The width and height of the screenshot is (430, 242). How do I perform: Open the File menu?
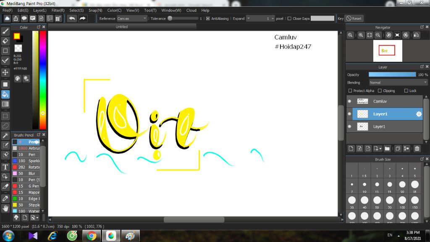(8, 10)
